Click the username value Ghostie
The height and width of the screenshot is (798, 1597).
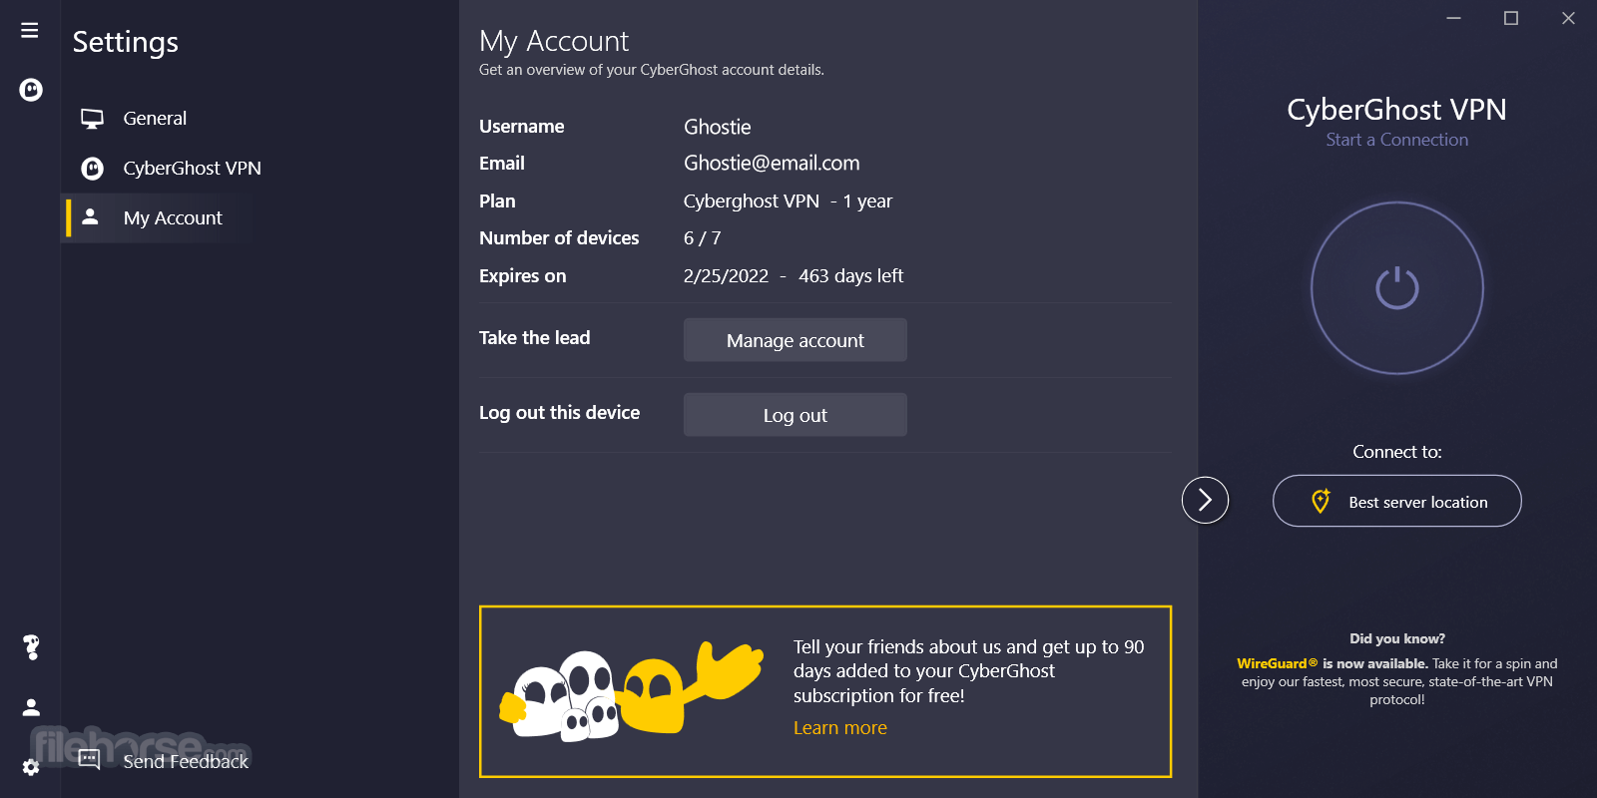point(718,127)
